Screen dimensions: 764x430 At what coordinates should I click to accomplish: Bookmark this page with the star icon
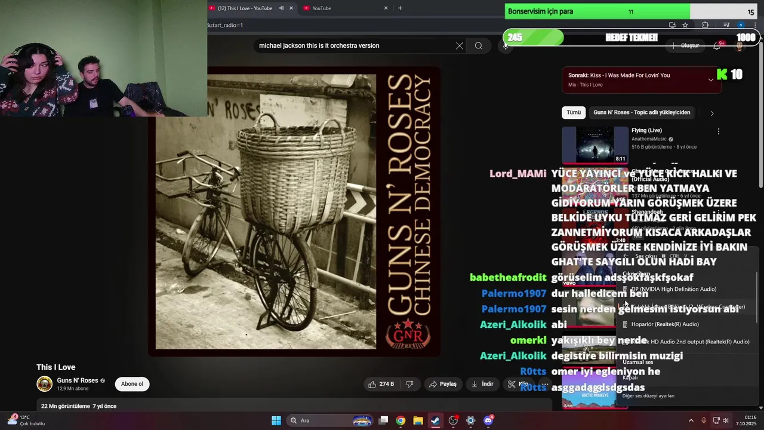pyautogui.click(x=685, y=25)
